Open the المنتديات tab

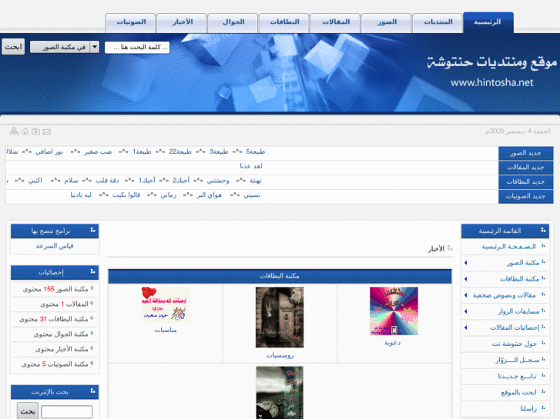[x=438, y=23]
